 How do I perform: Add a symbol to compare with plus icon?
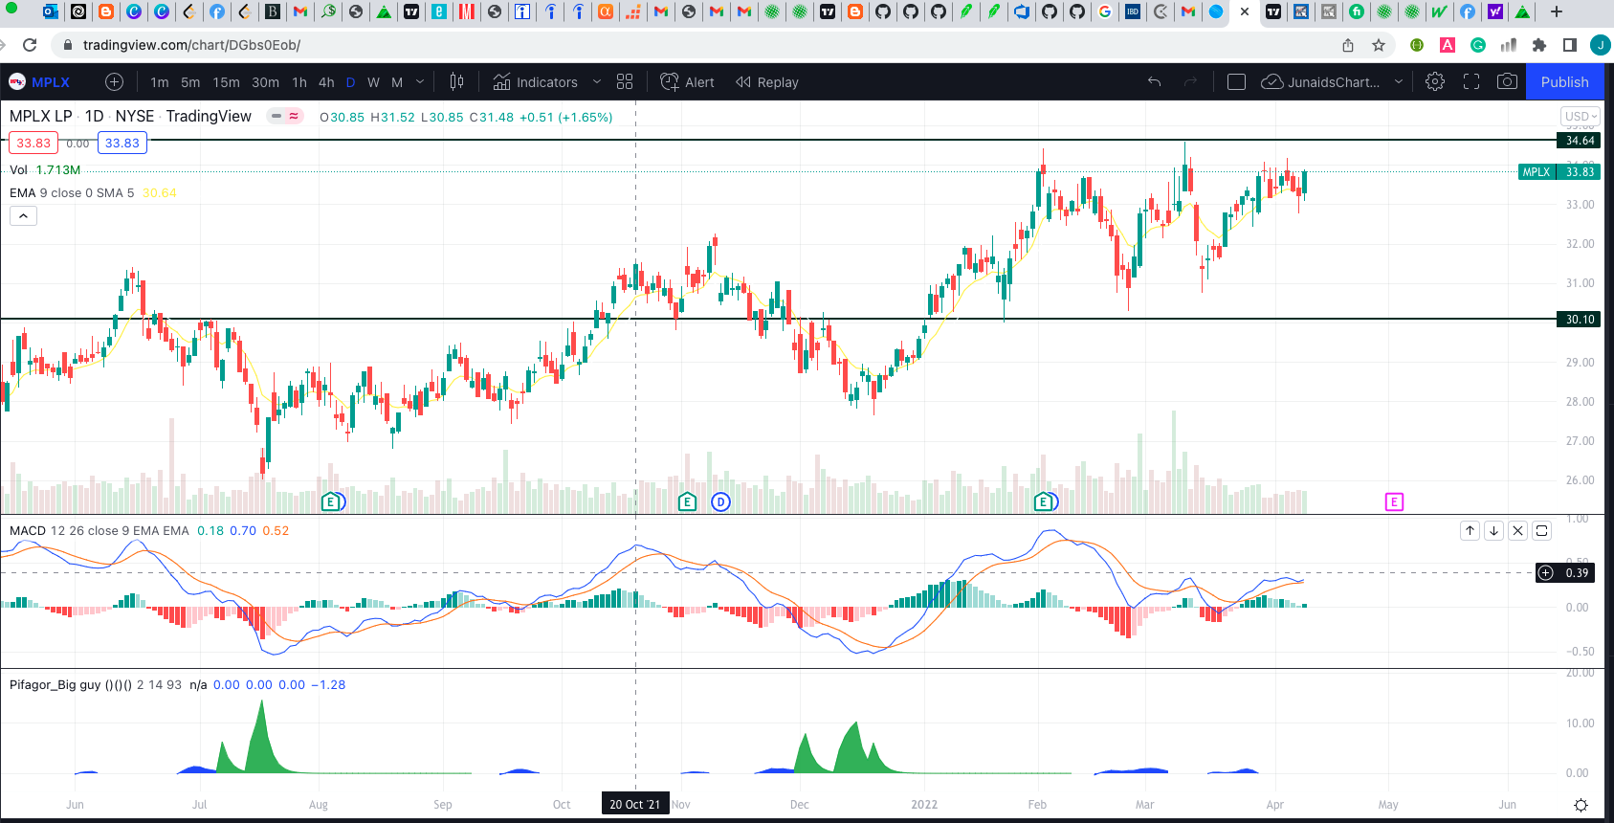tap(114, 82)
